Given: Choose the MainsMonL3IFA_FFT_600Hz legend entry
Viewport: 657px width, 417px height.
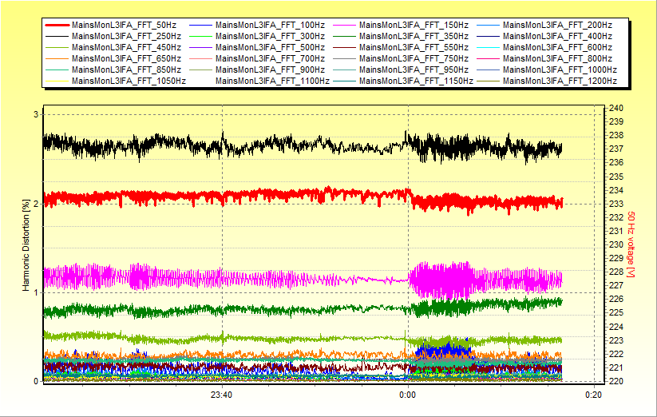Looking at the screenshot, I should (x=557, y=48).
